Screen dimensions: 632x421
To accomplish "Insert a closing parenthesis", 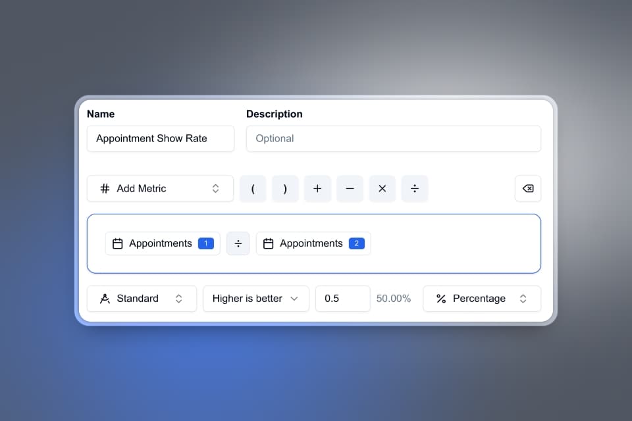I will pos(285,188).
